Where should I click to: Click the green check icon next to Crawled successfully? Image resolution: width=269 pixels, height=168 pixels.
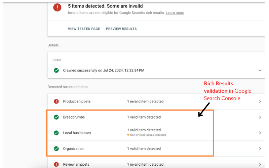(x=56, y=70)
